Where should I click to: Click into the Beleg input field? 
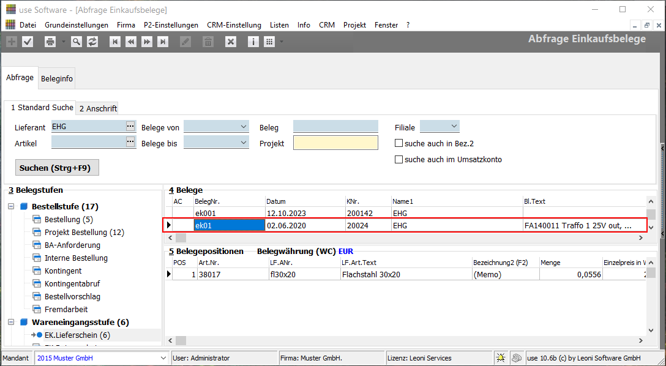335,126
